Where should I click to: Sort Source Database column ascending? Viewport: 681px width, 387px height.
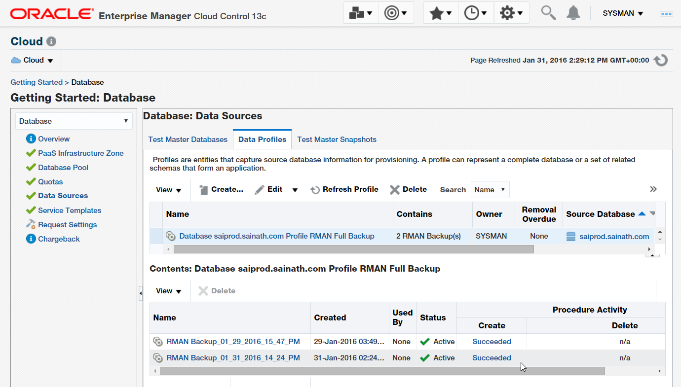[x=642, y=213]
